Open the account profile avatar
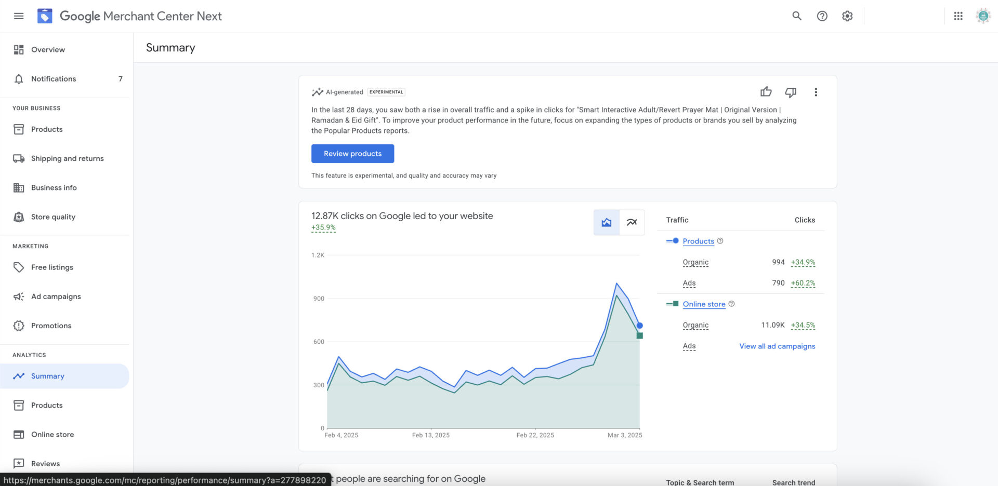The image size is (998, 486). tap(983, 16)
